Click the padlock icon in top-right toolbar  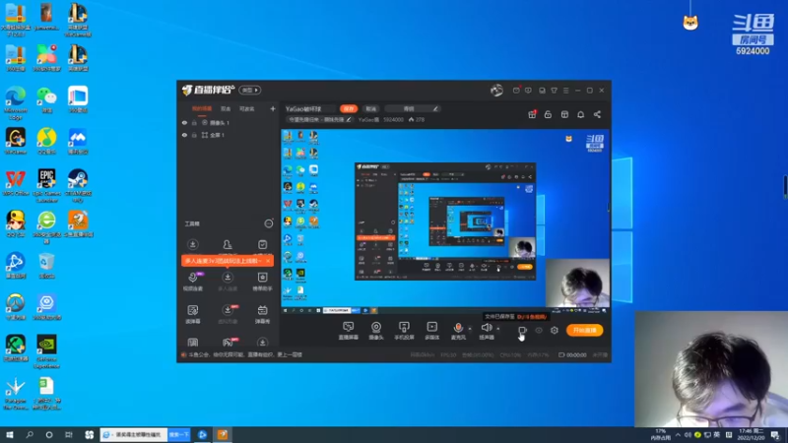click(x=548, y=114)
